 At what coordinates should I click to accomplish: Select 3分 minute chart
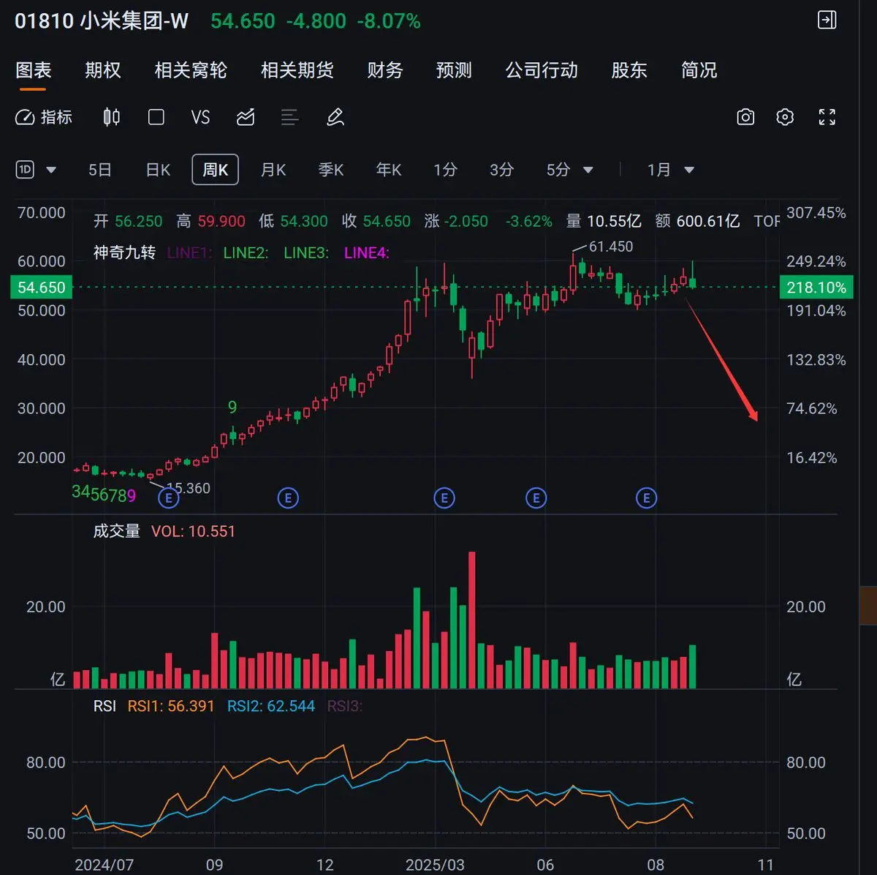(501, 170)
